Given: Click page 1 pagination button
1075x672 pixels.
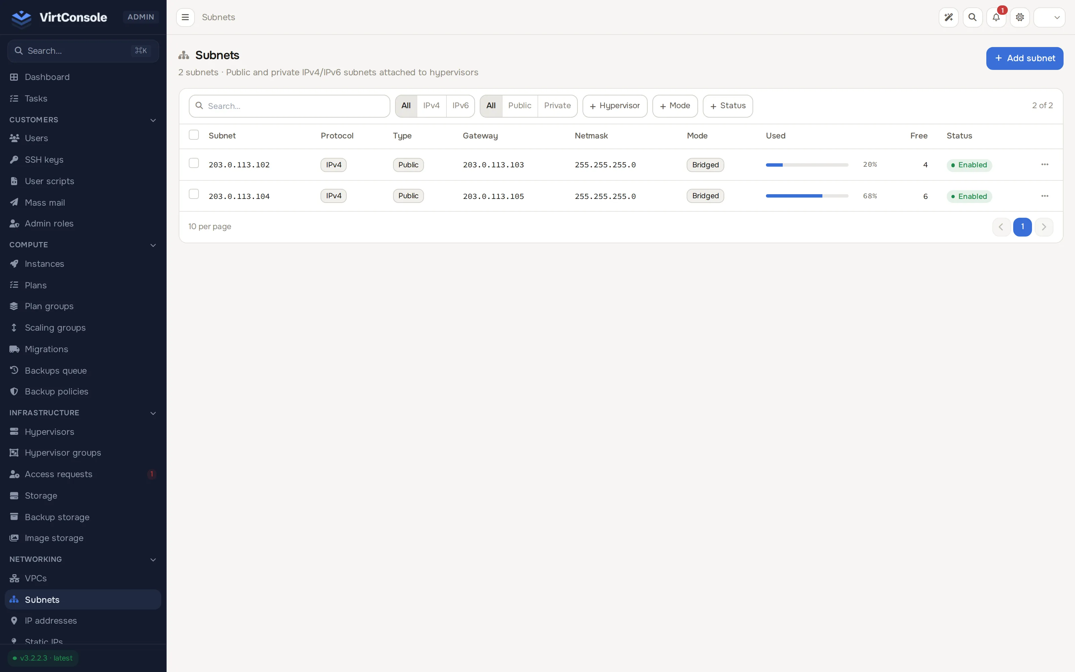Looking at the screenshot, I should pos(1023,227).
